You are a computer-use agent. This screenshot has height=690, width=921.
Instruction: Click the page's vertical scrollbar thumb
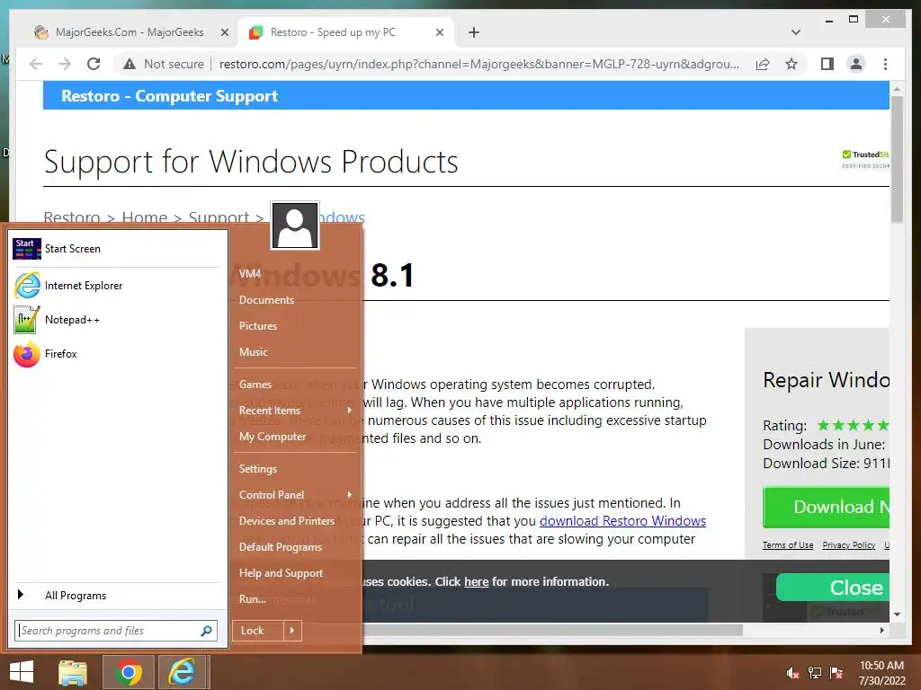(897, 160)
